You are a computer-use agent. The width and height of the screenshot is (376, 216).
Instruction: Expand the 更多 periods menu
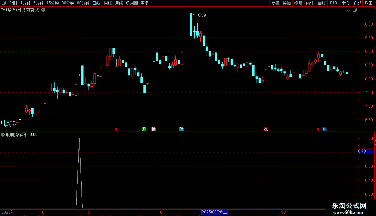pos(146,3)
